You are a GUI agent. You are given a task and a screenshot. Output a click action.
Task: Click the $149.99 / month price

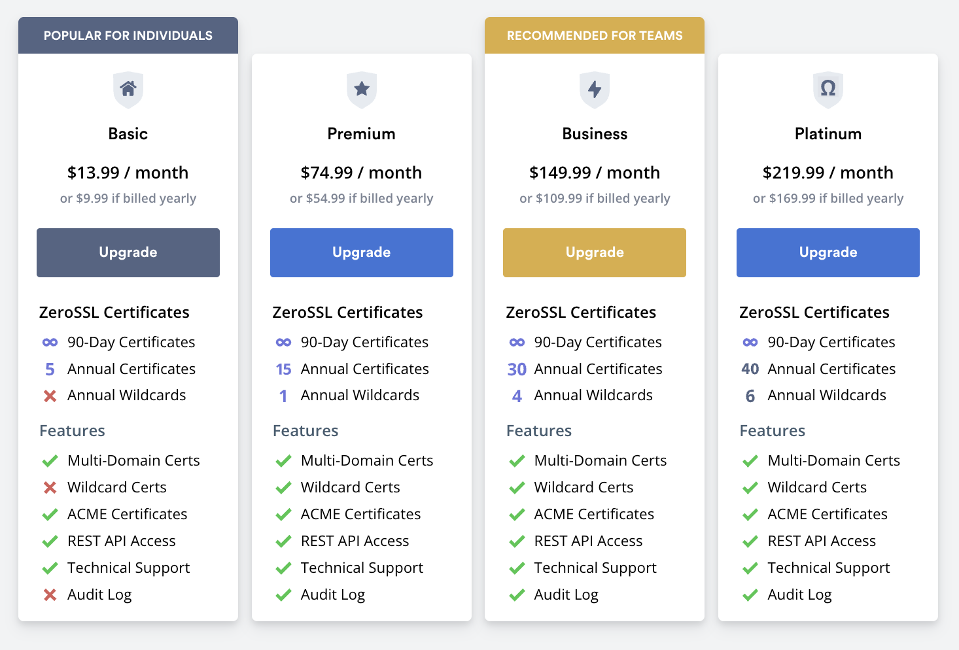click(595, 173)
